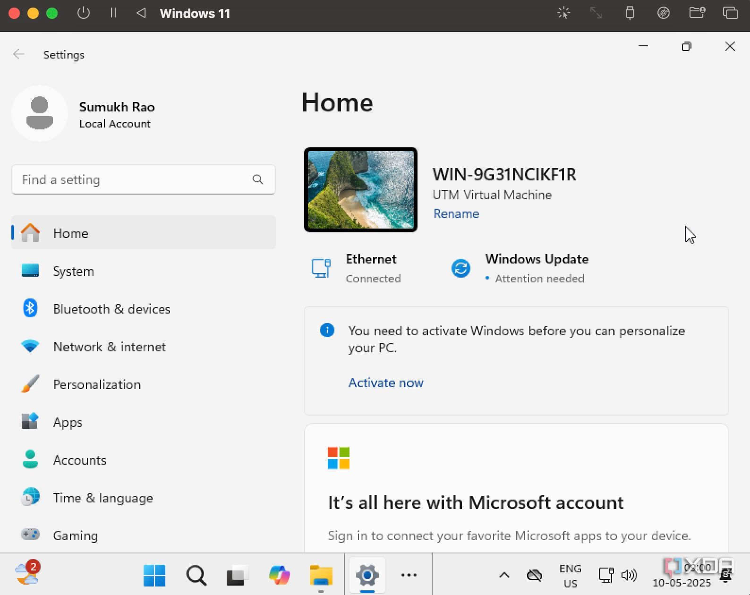Image resolution: width=750 pixels, height=595 pixels.
Task: Pause the VM using the UTM toolbar
Action: tap(113, 13)
